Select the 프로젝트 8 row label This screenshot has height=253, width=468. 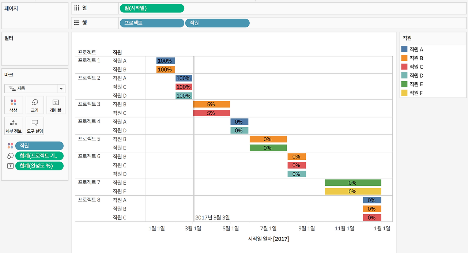[89, 200]
